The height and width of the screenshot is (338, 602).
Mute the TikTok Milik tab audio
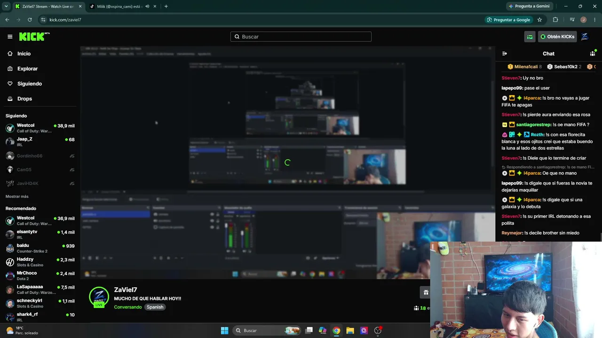click(x=147, y=7)
